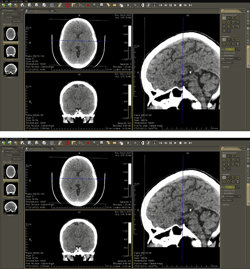Screen dimensions: 250x269
Task: Select the magnifier zoom tool in the upper viewer
Action: [94, 5]
